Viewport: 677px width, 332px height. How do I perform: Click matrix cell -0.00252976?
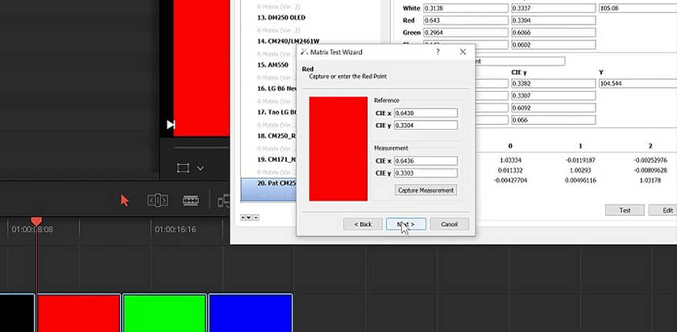click(650, 160)
